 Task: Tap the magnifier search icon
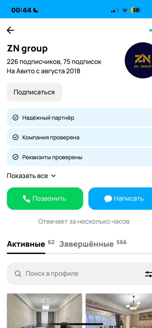pyautogui.click(x=18, y=274)
